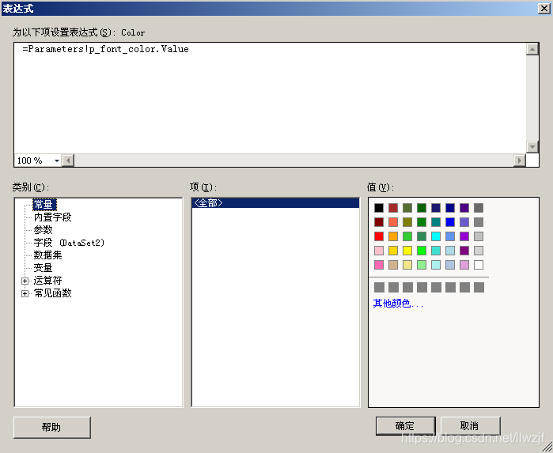Choose the gold color swatch
Screen dimensions: 553x453
click(393, 251)
